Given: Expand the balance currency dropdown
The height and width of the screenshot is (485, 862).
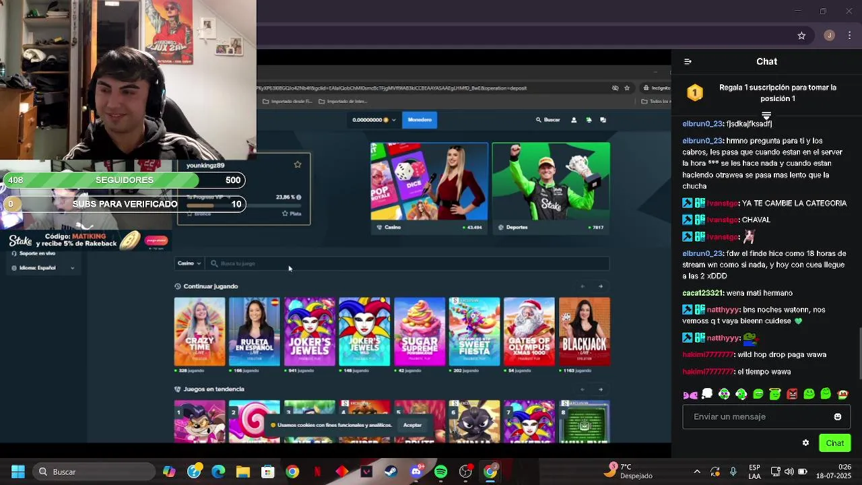Looking at the screenshot, I should point(393,120).
